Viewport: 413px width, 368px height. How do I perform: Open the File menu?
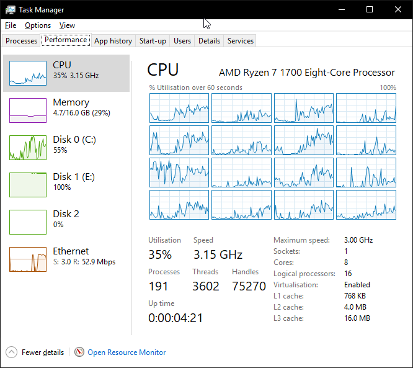11,25
